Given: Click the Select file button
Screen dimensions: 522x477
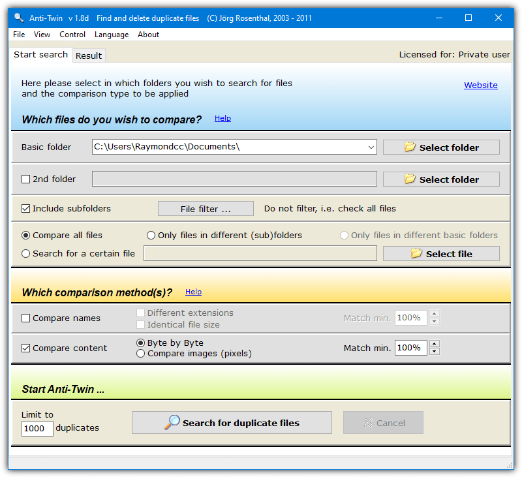Looking at the screenshot, I should 441,254.
